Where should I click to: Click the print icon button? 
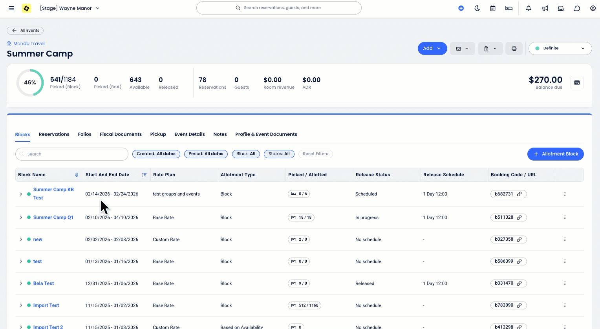(x=514, y=48)
